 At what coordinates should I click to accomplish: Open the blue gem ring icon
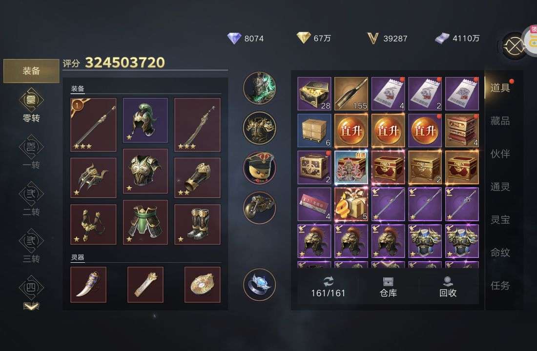tap(259, 285)
